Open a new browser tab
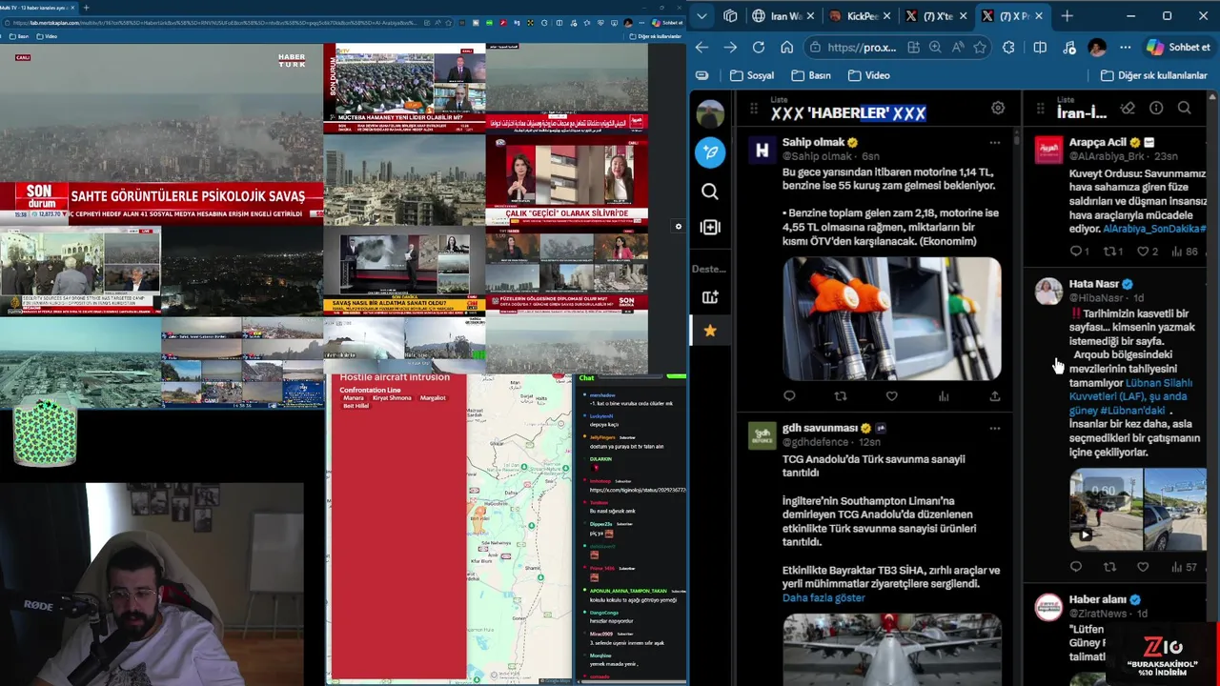1220x686 pixels. point(1067,16)
